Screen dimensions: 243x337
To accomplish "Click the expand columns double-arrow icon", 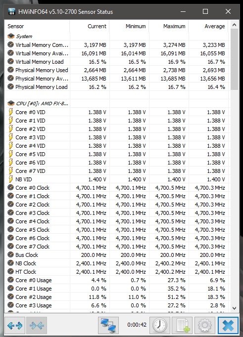I will tap(15, 326).
